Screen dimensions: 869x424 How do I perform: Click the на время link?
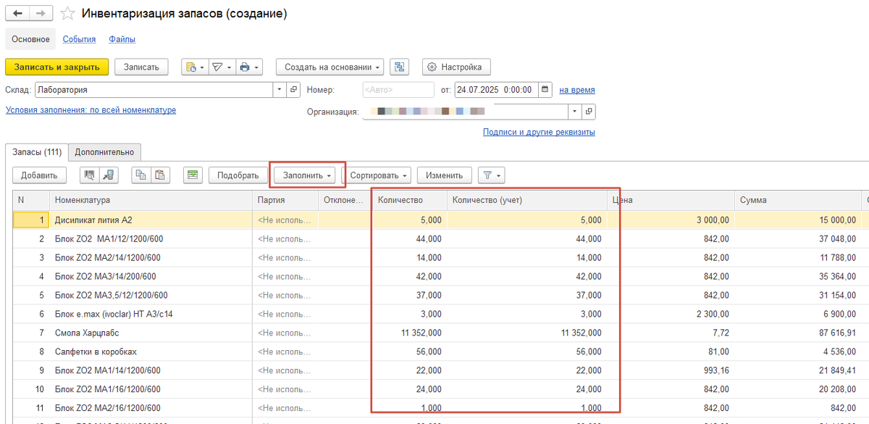pyautogui.click(x=577, y=90)
